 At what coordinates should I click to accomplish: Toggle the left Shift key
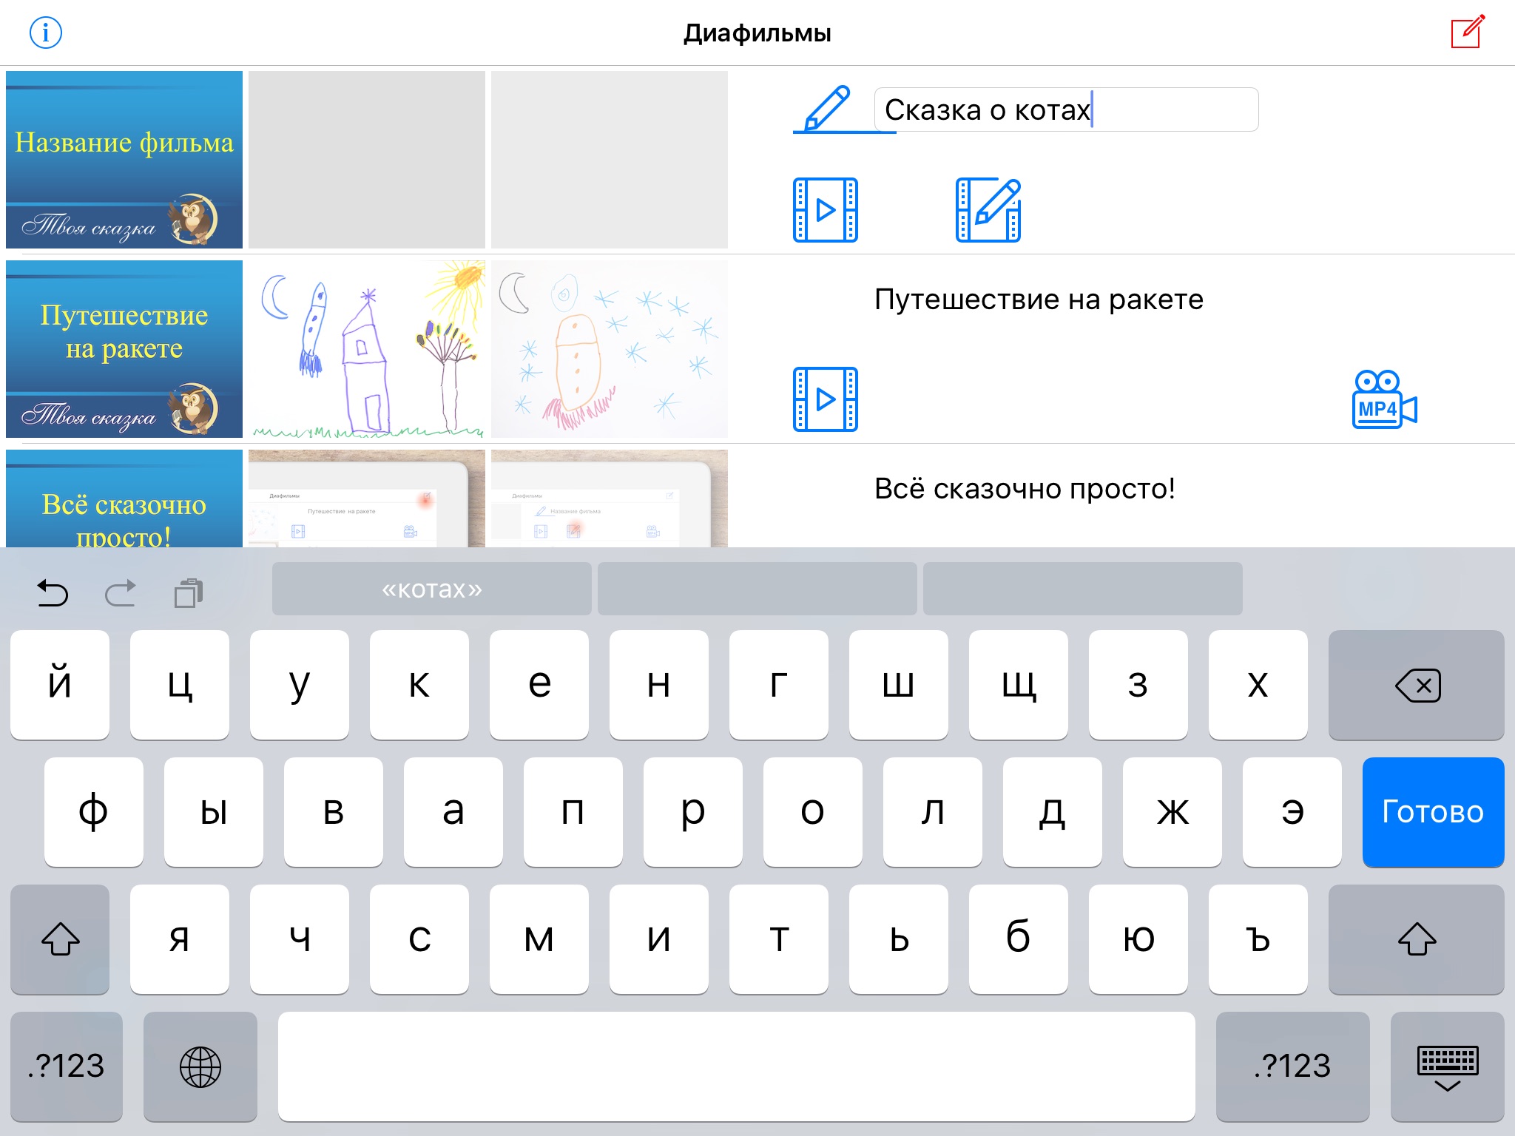pyautogui.click(x=60, y=939)
